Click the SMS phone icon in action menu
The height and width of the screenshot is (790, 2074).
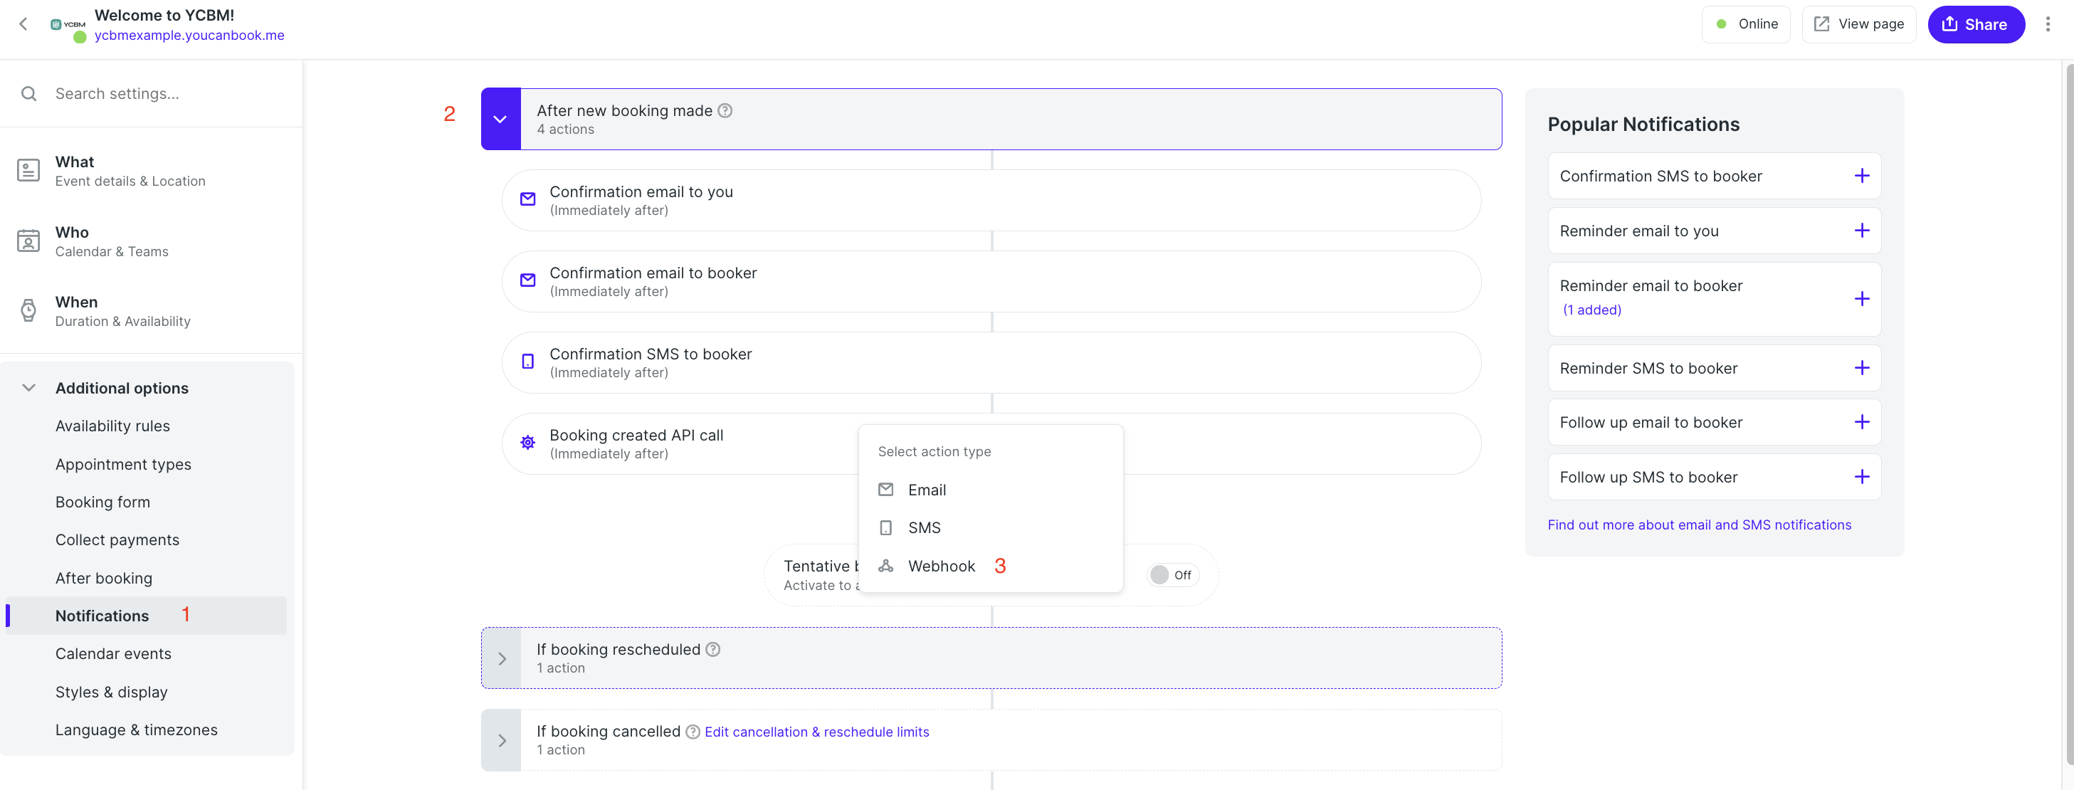point(885,528)
